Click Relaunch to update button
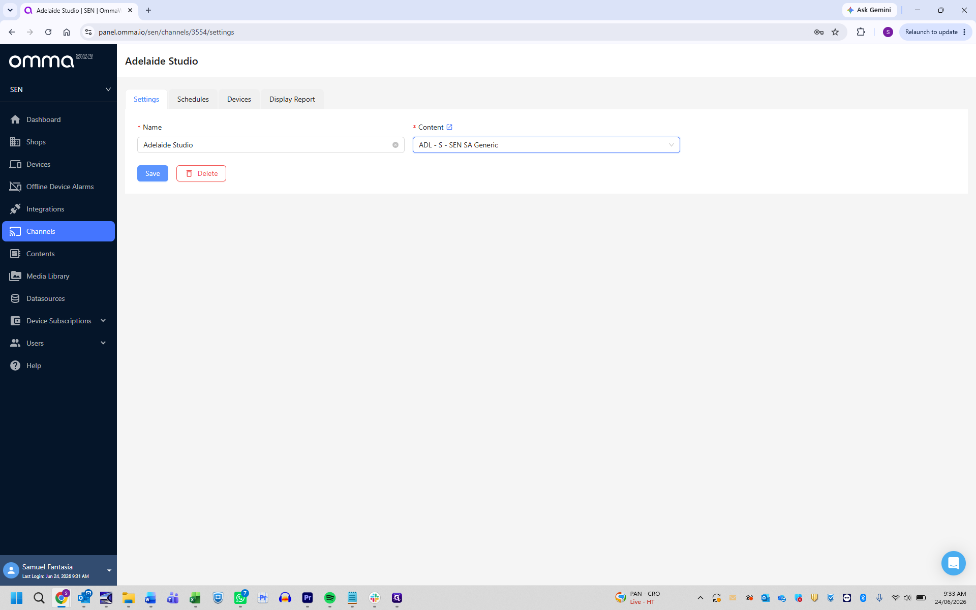Image resolution: width=976 pixels, height=610 pixels. pyautogui.click(x=931, y=32)
